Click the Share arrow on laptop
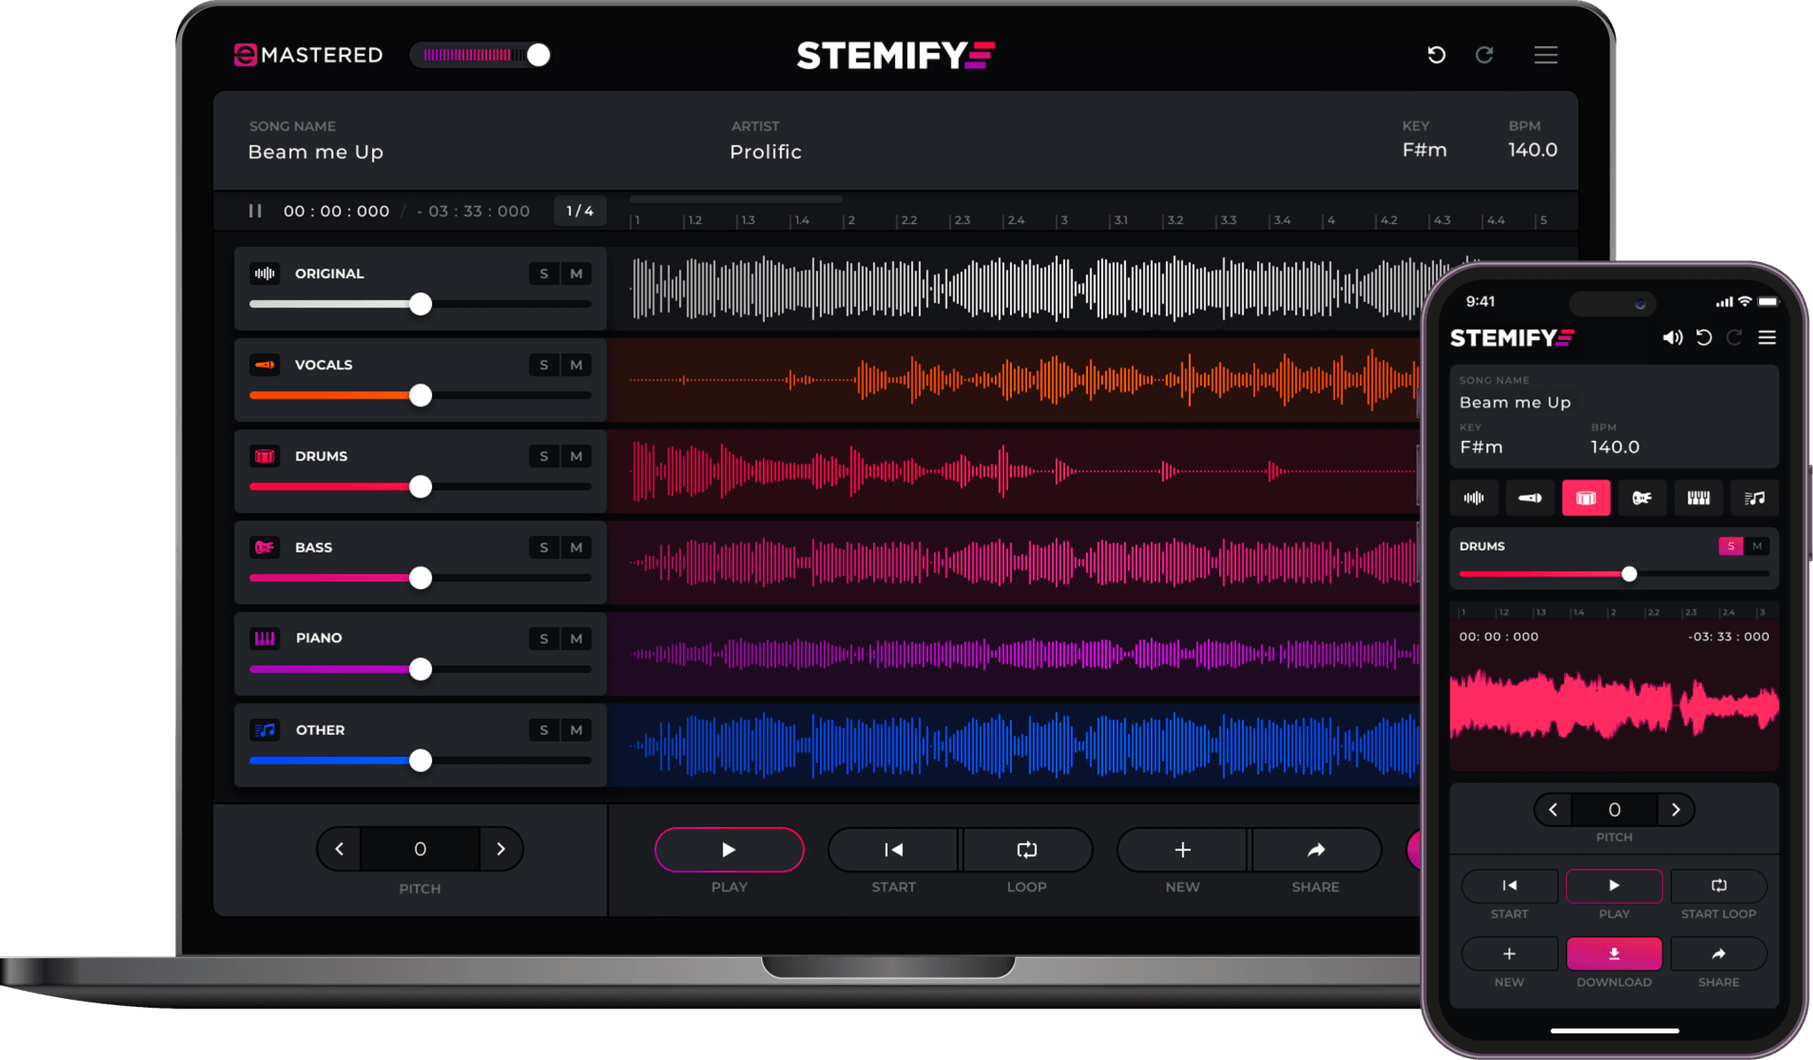The width and height of the screenshot is (1813, 1060). pos(1315,850)
